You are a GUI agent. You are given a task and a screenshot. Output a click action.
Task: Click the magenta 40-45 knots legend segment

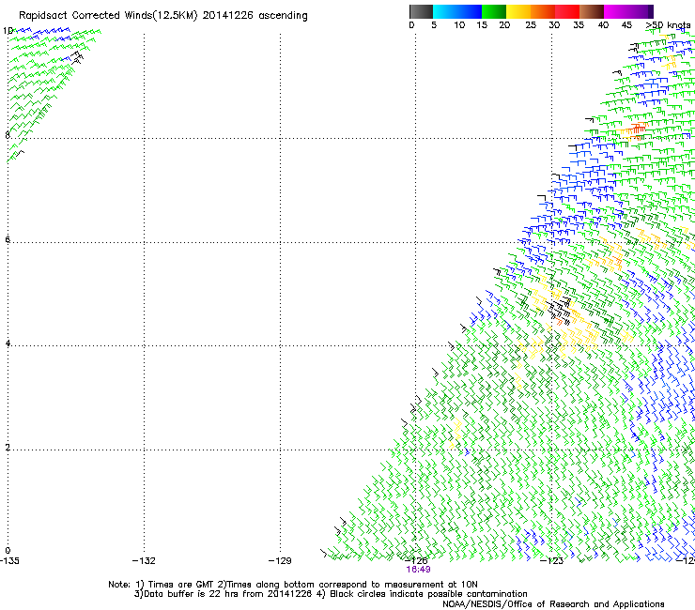[618, 11]
